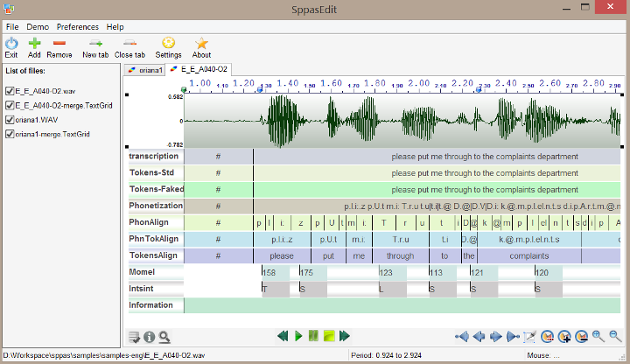
Task: Click the orange vertical zoom icon with minus
Action: [x=581, y=337]
